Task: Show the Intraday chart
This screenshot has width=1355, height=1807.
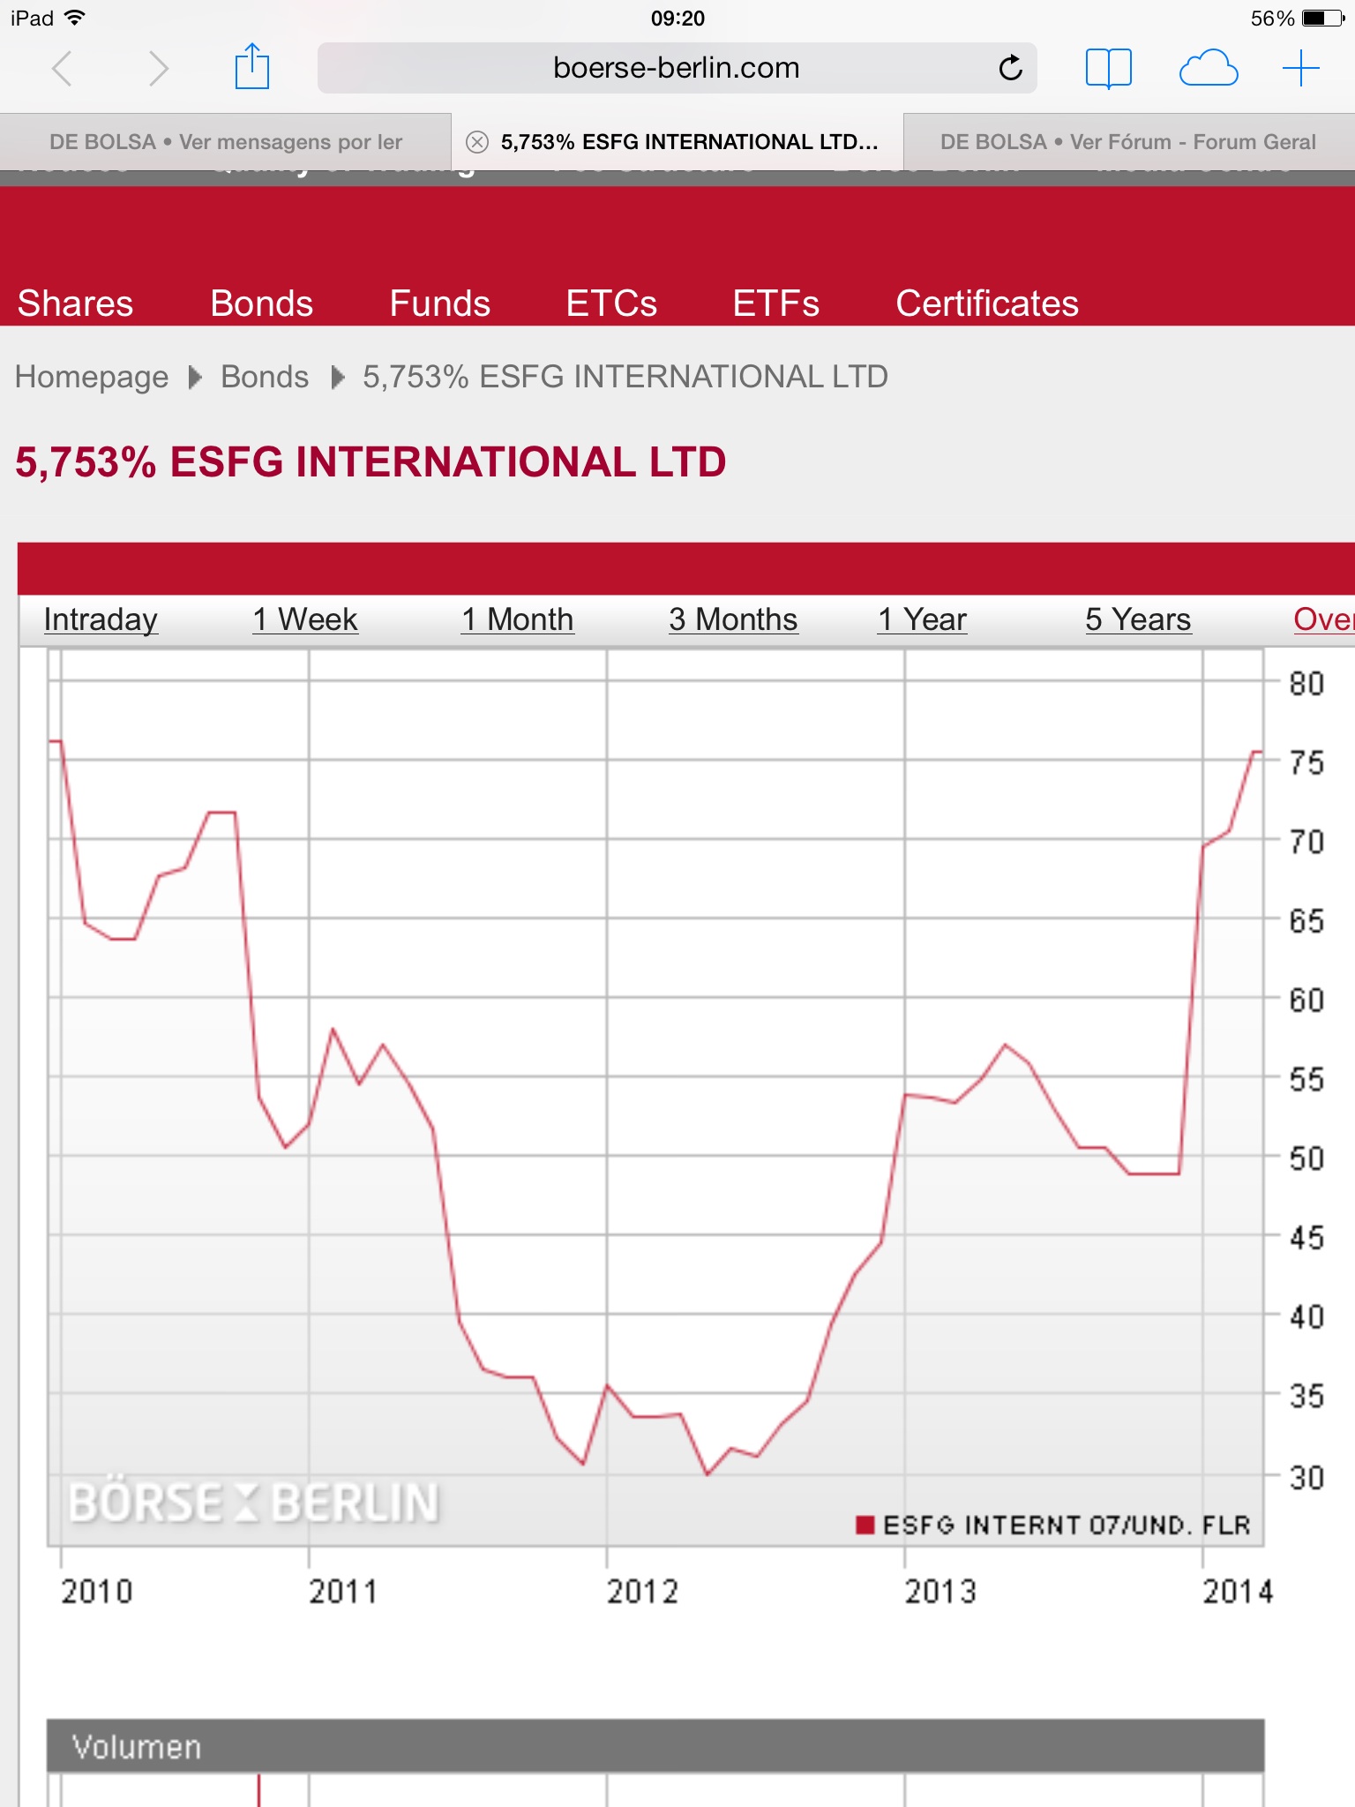Action: coord(101,619)
